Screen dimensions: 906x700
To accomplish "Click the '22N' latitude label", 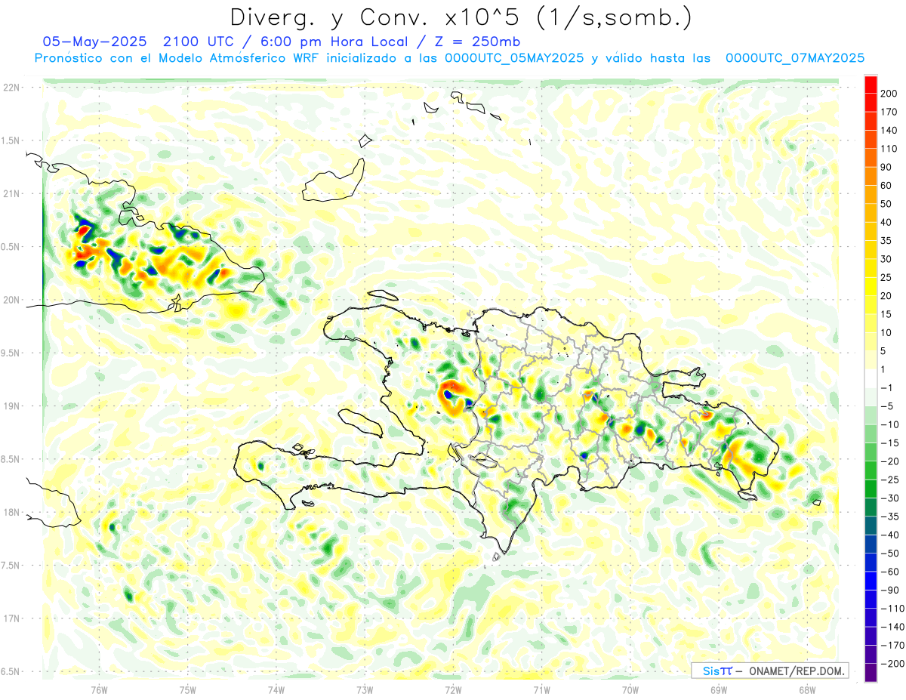I will coord(11,88).
